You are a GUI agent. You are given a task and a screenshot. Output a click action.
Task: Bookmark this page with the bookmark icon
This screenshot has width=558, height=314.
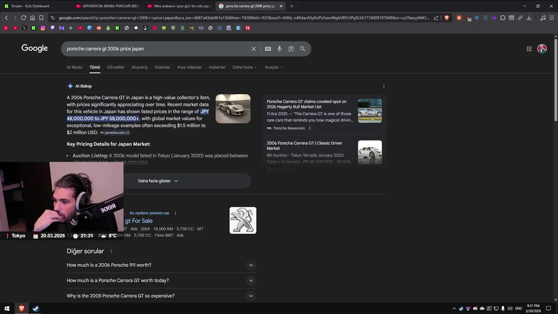pos(41,18)
